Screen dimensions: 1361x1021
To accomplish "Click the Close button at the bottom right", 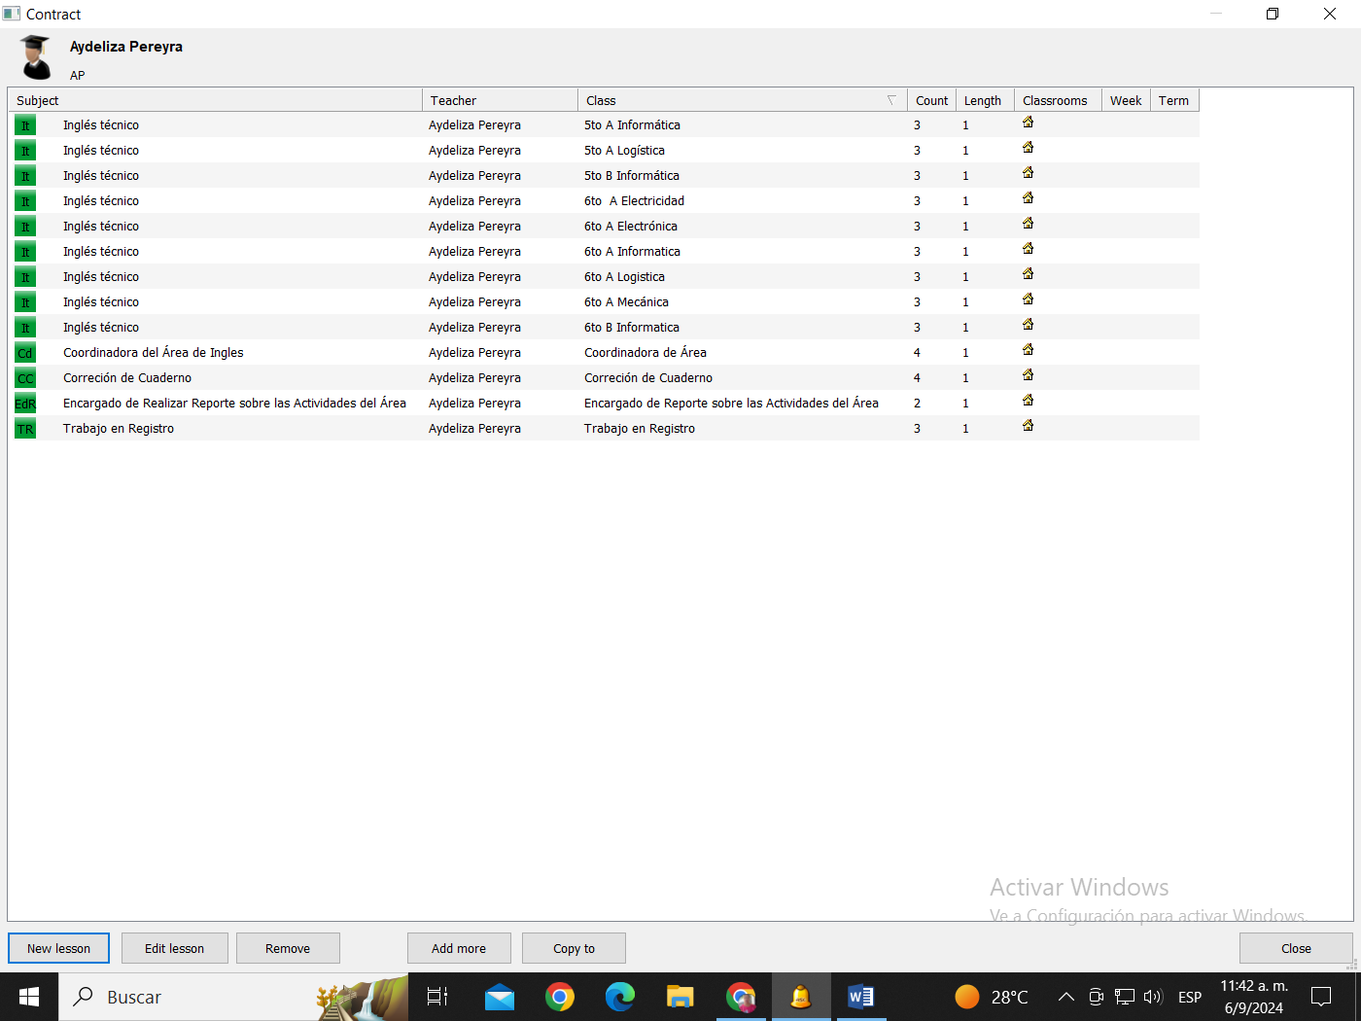I will (1296, 948).
